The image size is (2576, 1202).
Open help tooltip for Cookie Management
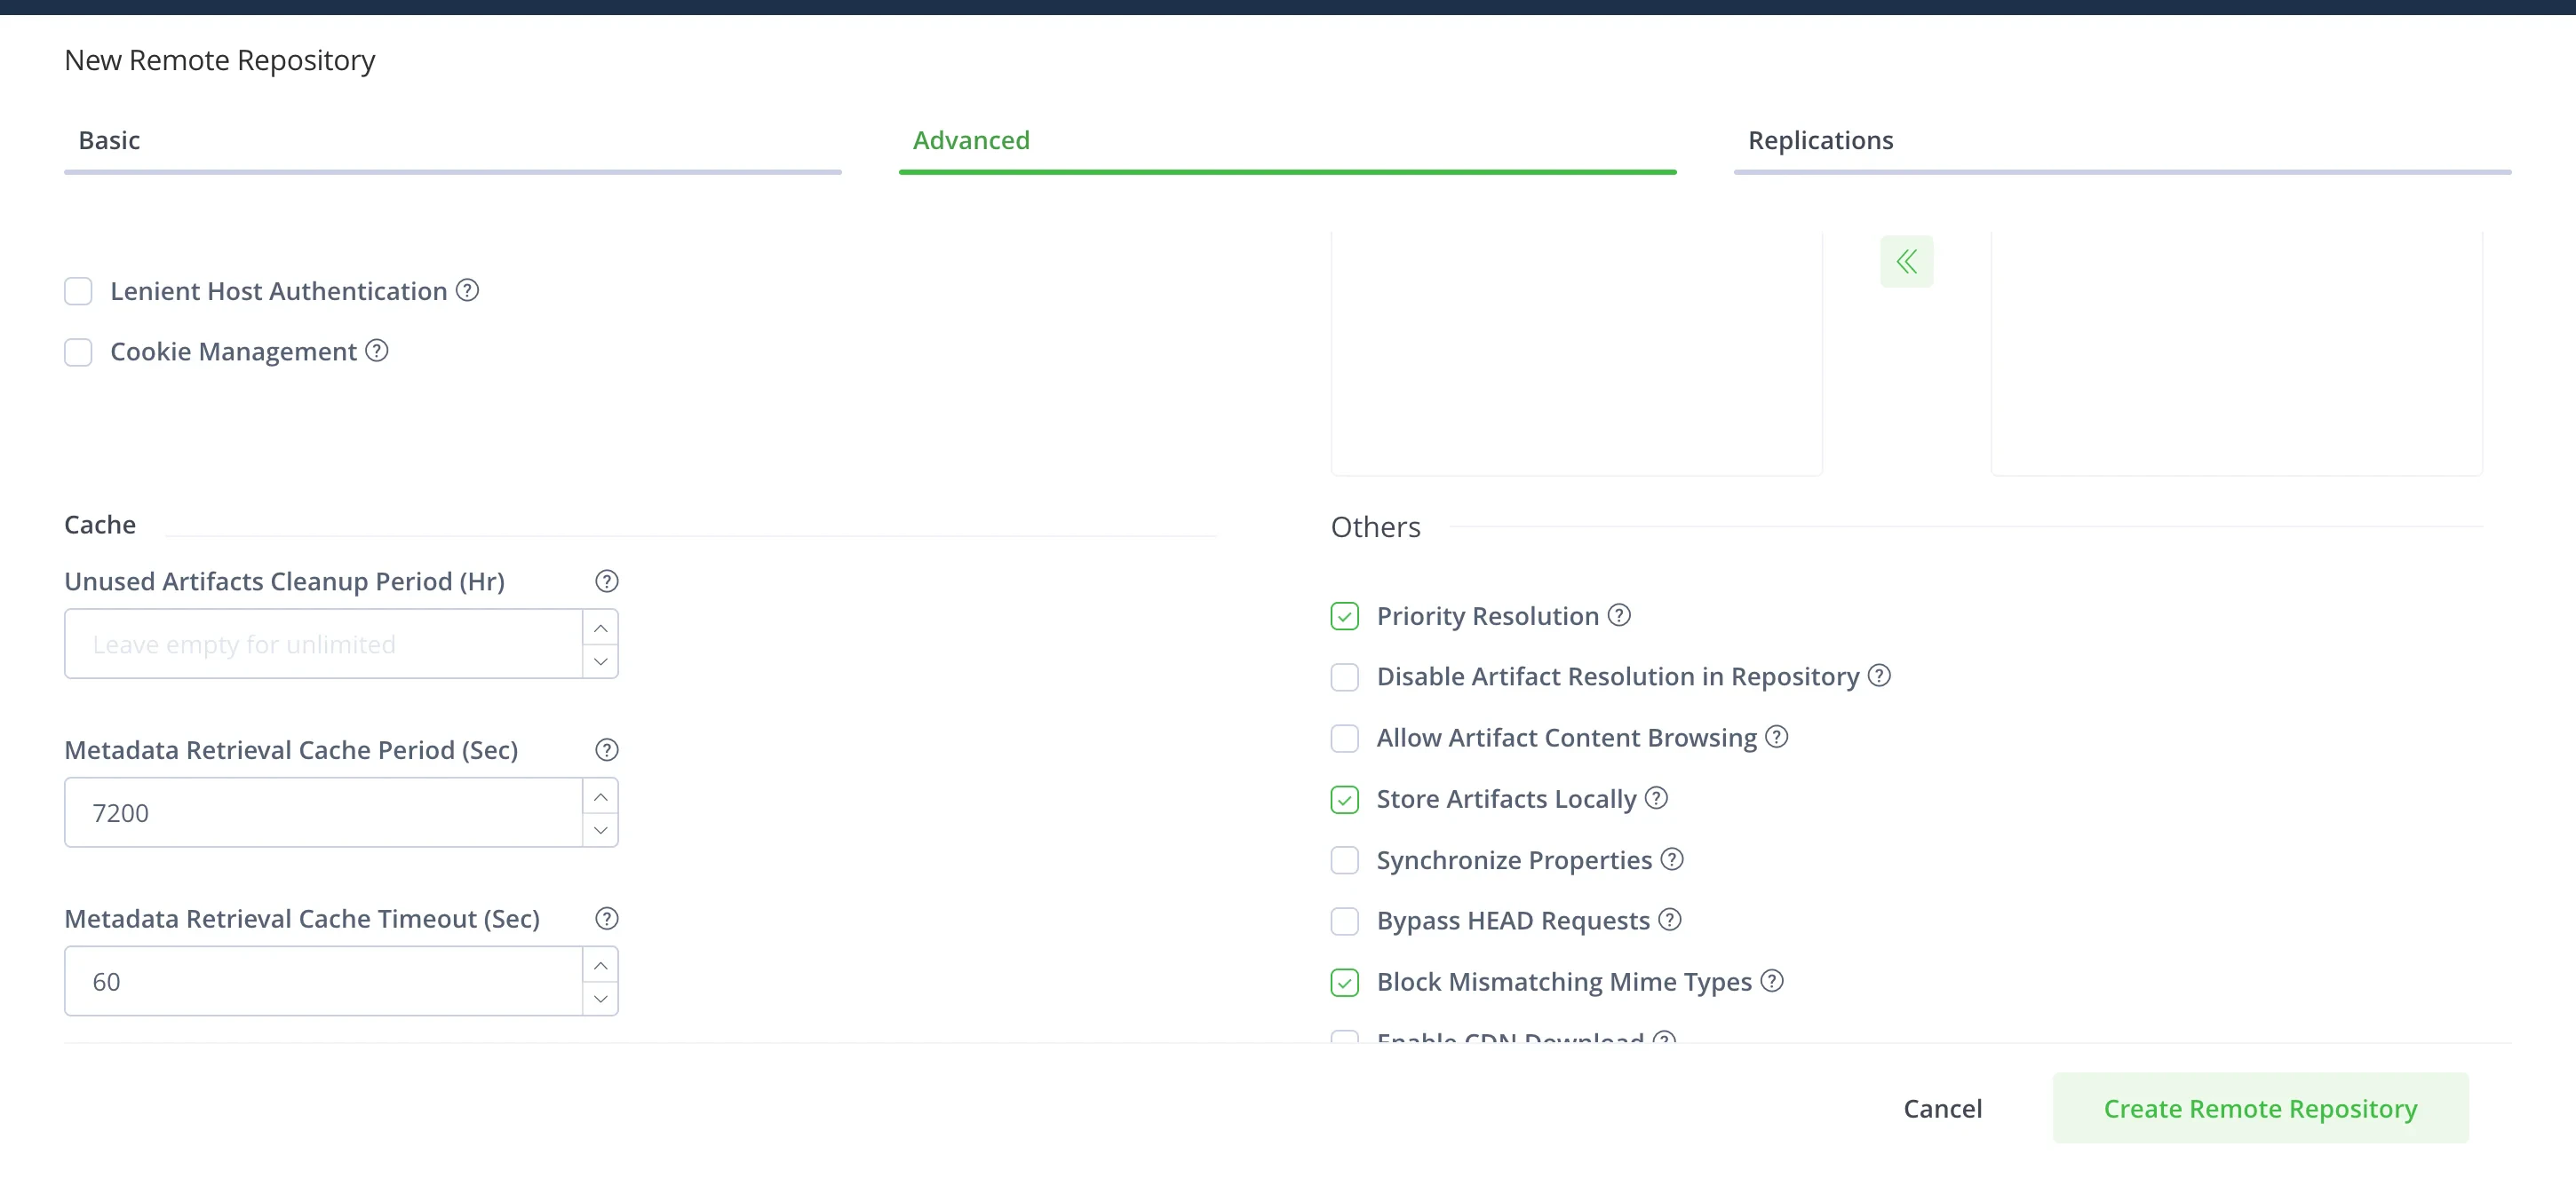(x=377, y=352)
